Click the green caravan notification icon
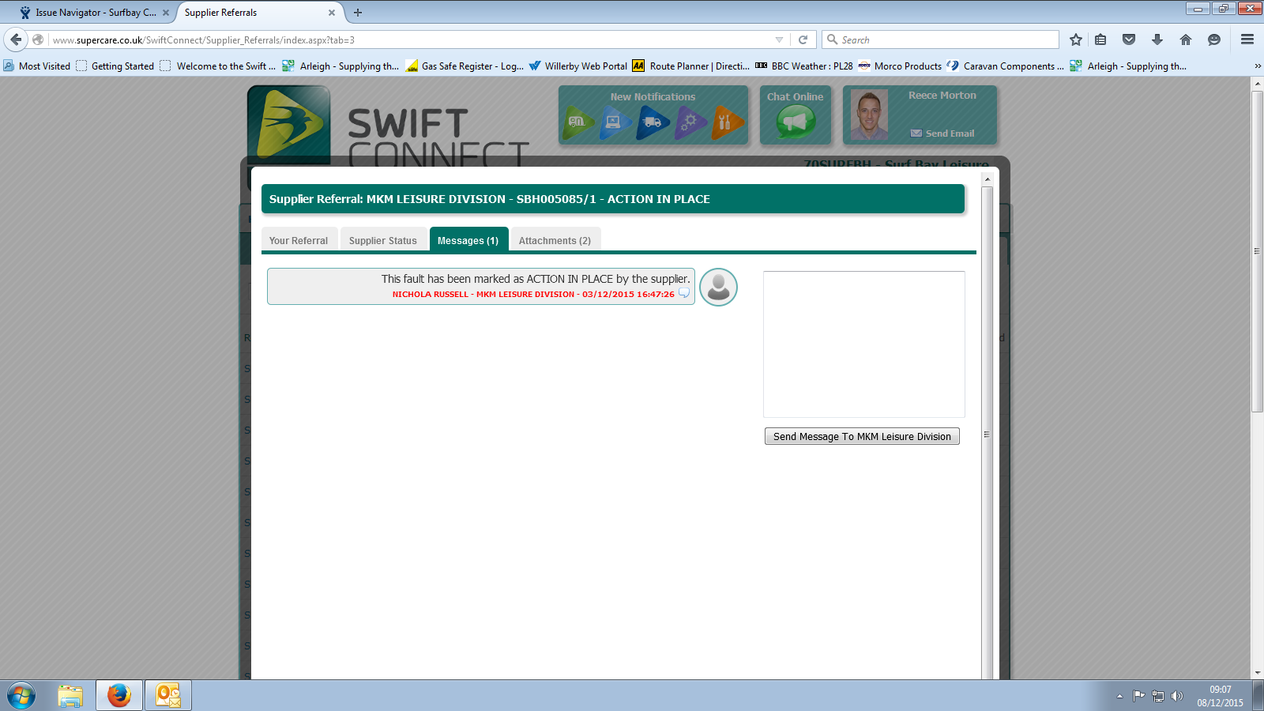This screenshot has width=1264, height=711. tap(579, 122)
